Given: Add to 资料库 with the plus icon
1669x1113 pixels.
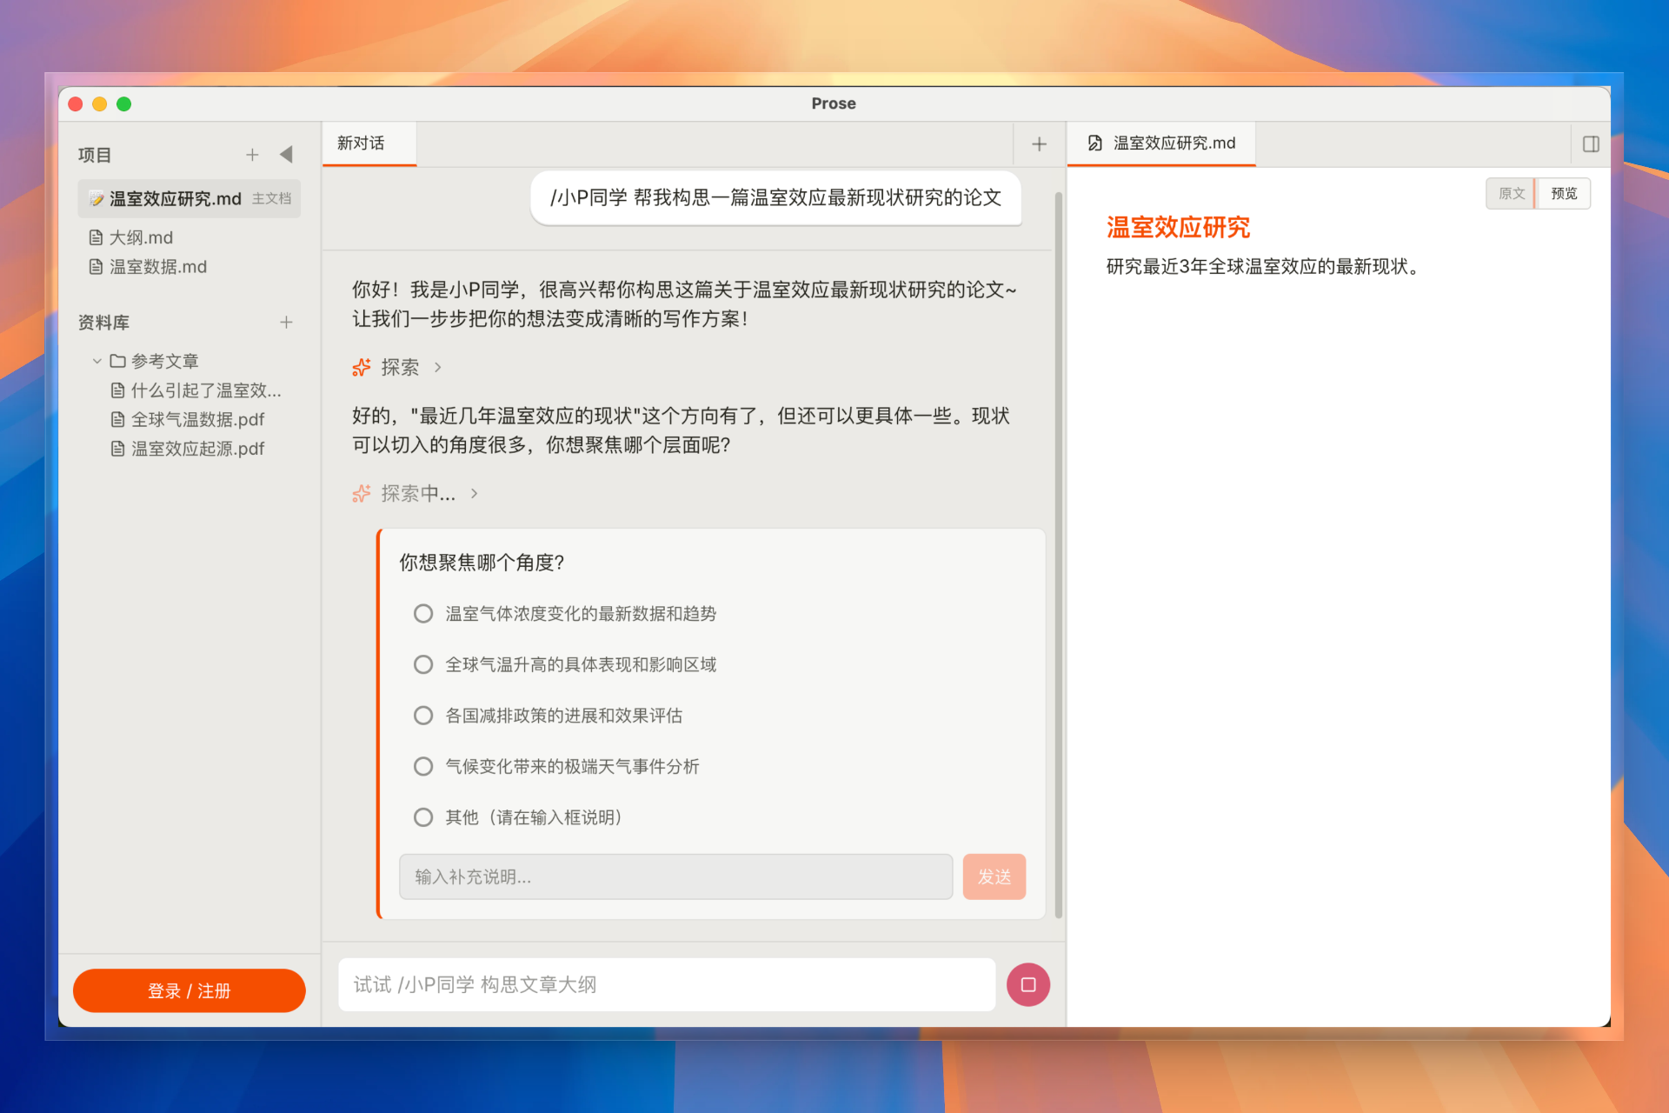Looking at the screenshot, I should (286, 323).
